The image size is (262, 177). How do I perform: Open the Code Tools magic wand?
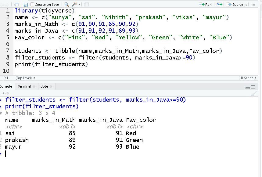(x=74, y=5)
